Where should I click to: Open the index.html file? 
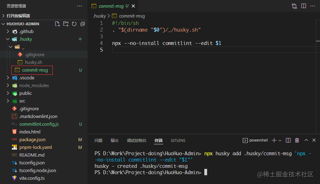(44, 132)
